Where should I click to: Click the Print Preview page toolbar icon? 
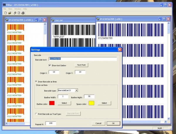coord(18,13)
